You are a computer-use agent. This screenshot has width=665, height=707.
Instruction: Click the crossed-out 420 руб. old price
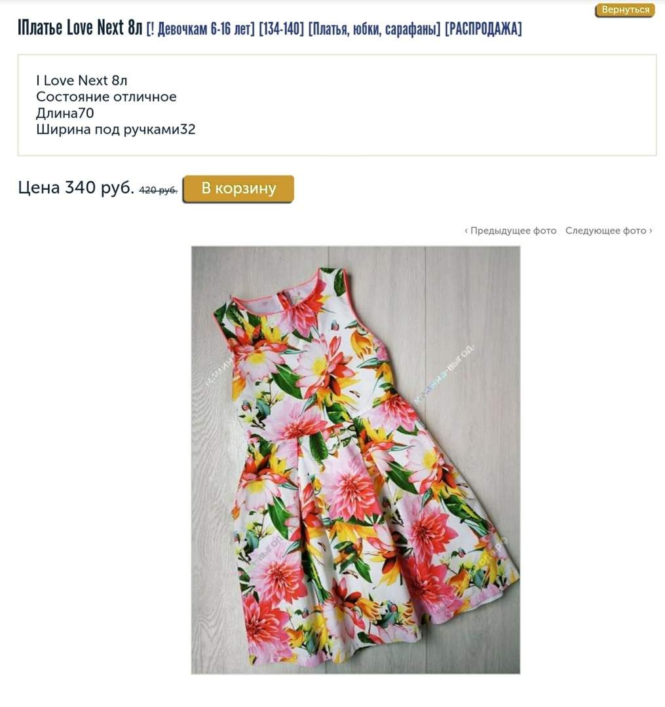159,190
